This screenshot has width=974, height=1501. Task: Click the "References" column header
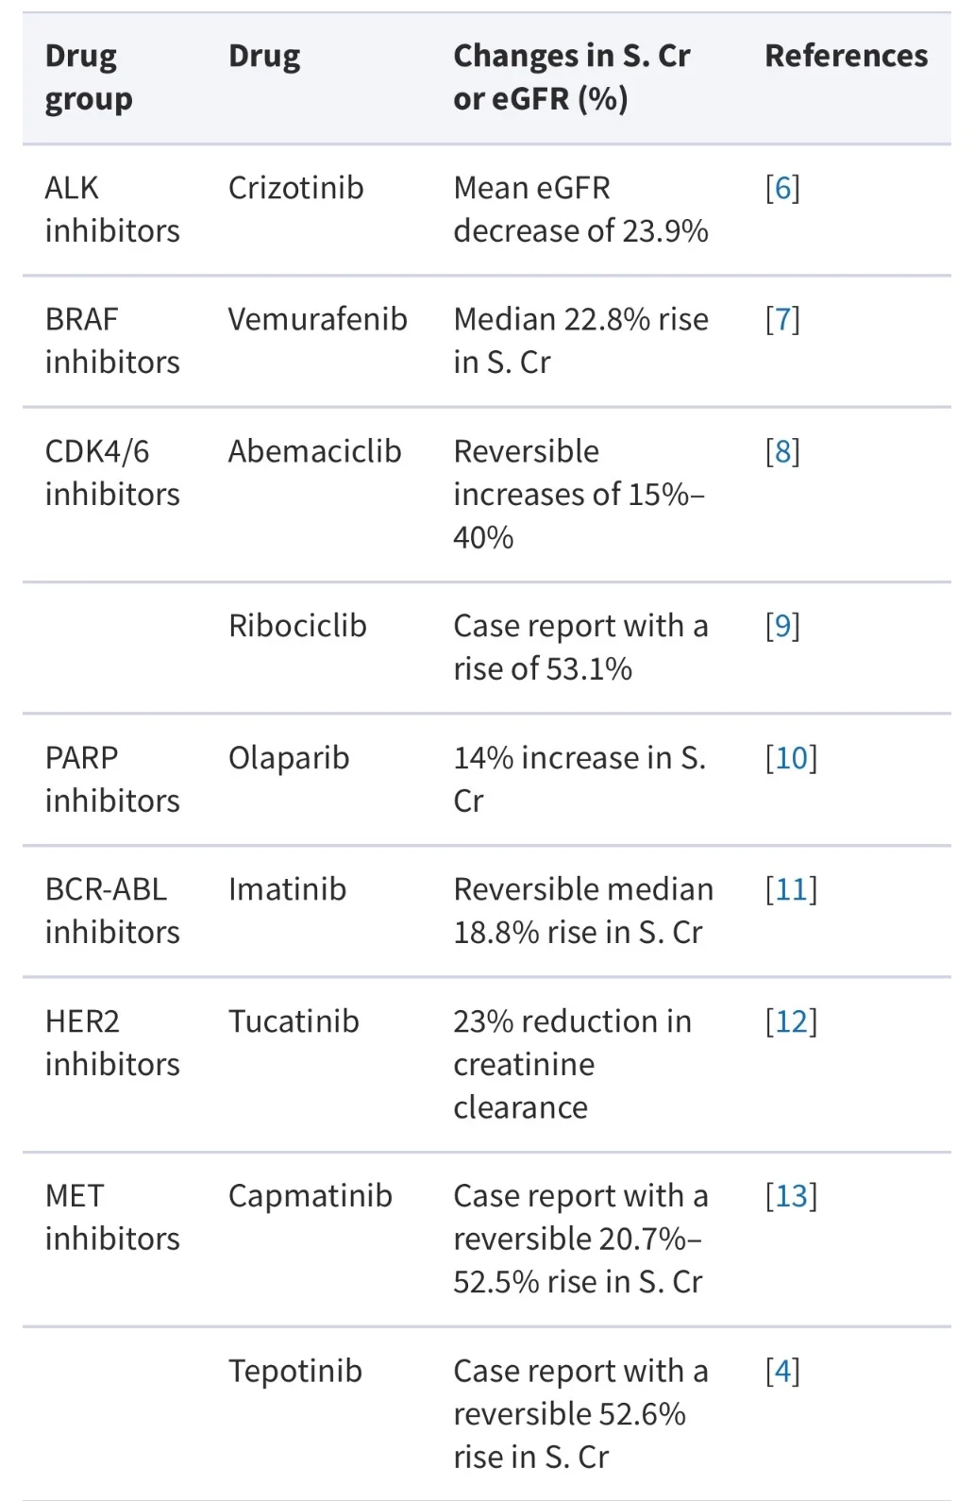click(x=846, y=57)
